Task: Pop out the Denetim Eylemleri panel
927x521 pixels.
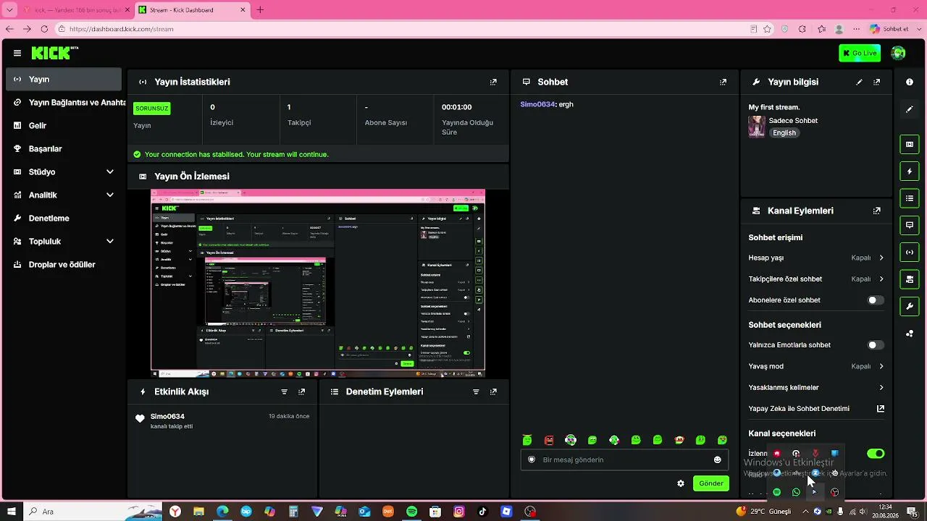Action: 493,391
